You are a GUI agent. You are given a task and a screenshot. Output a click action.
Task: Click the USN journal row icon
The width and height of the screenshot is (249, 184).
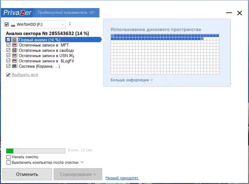(x=14, y=56)
